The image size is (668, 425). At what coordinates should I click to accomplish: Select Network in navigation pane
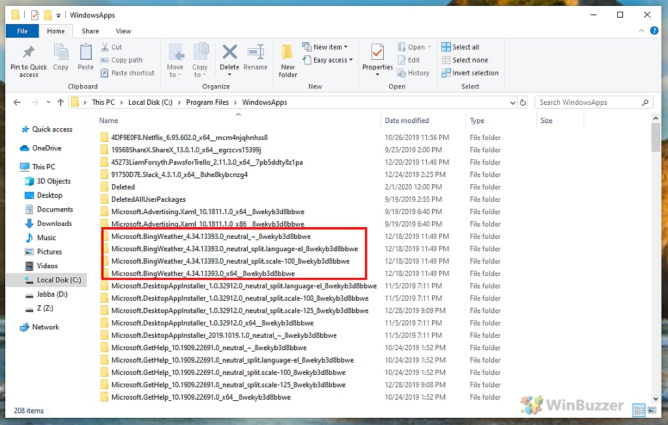(40, 327)
